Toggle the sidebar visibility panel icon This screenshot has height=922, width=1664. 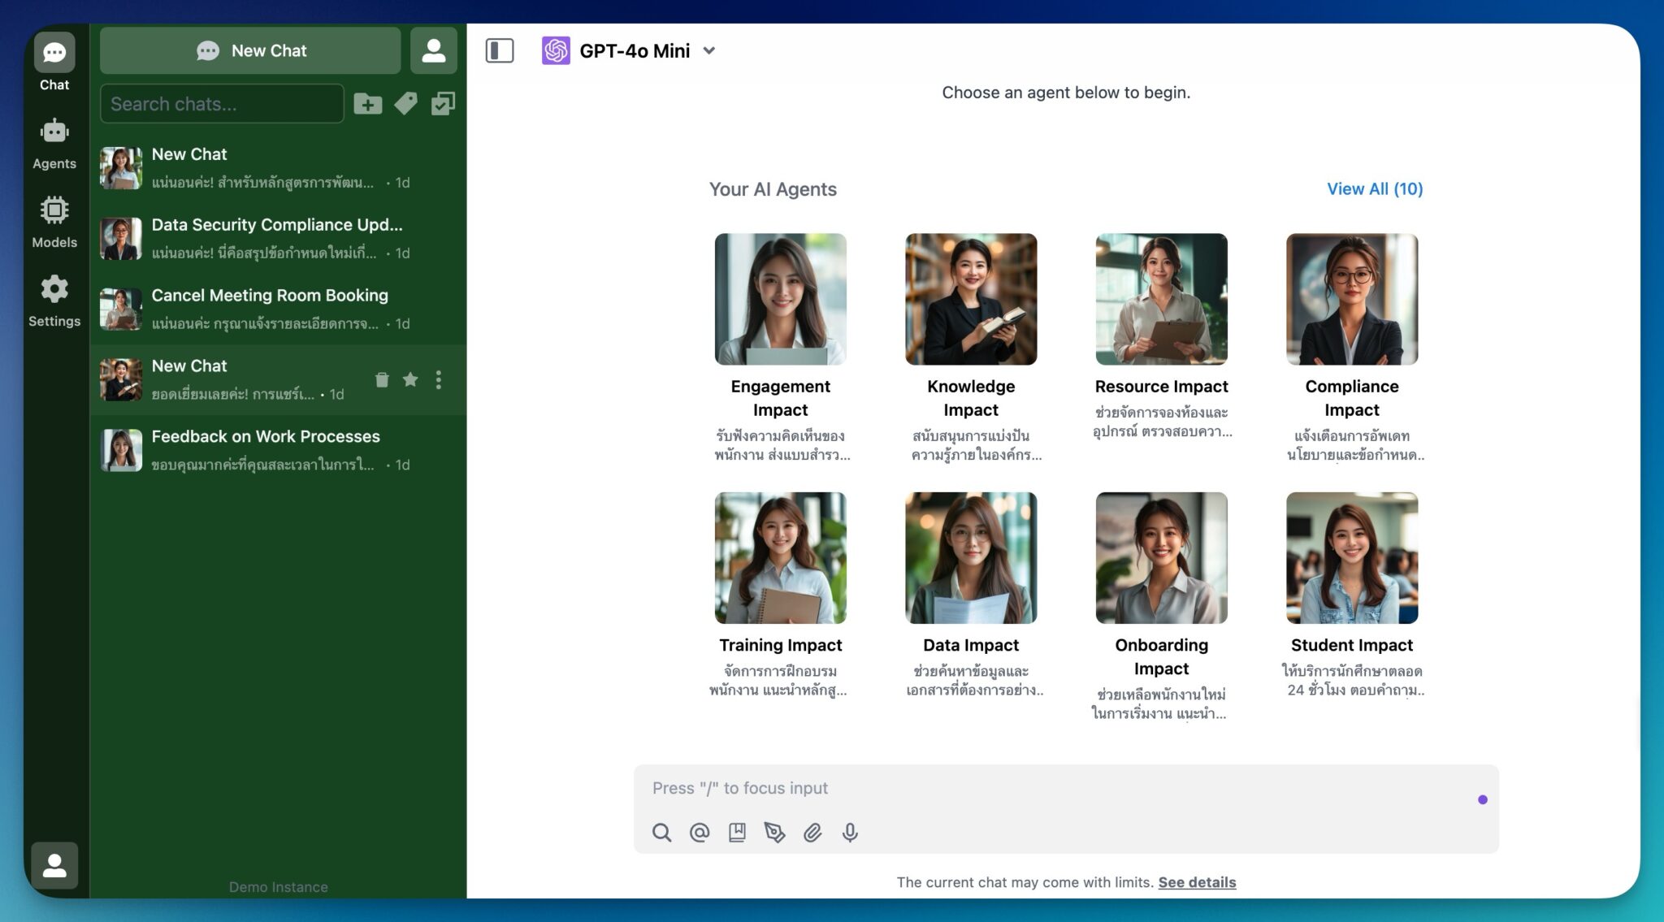tap(500, 50)
